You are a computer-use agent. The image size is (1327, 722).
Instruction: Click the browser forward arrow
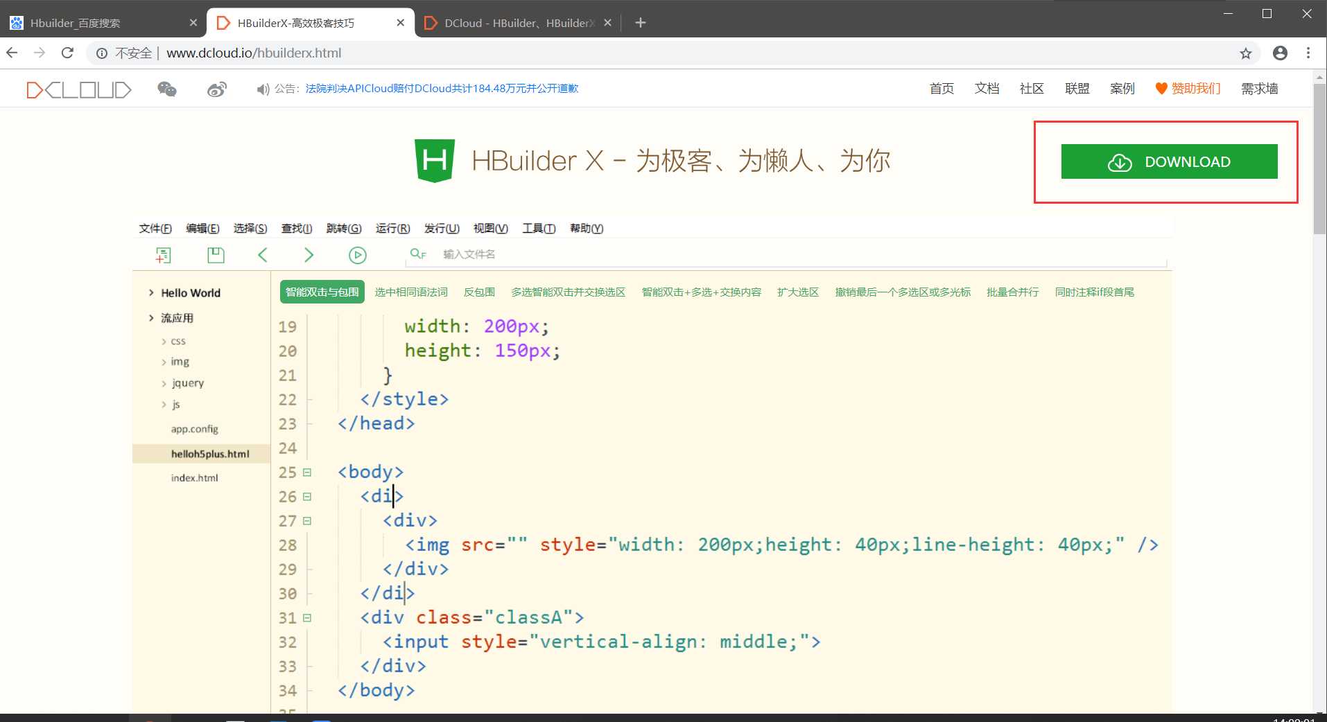pyautogui.click(x=40, y=53)
